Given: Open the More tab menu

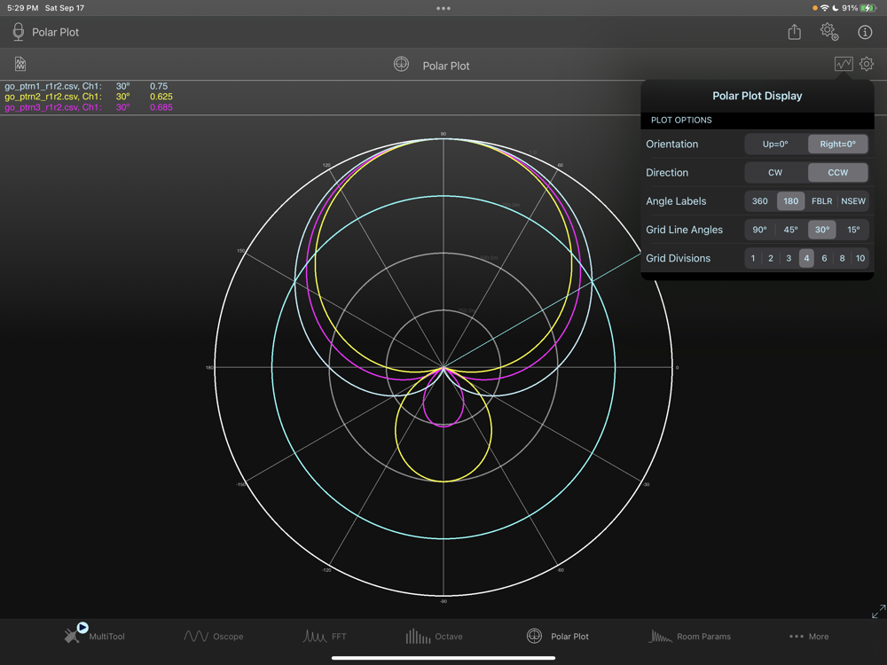Looking at the screenshot, I should click(808, 636).
